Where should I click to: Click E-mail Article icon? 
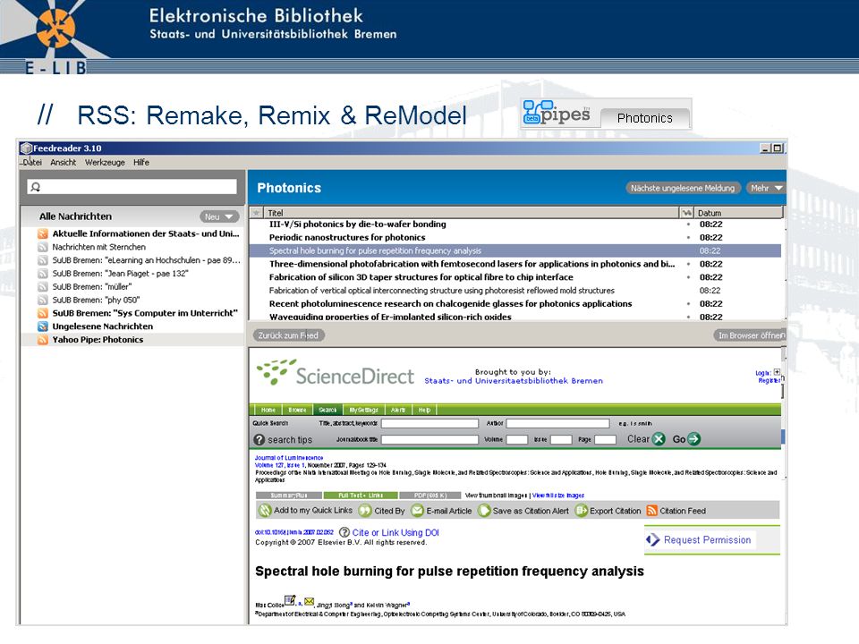(x=418, y=511)
